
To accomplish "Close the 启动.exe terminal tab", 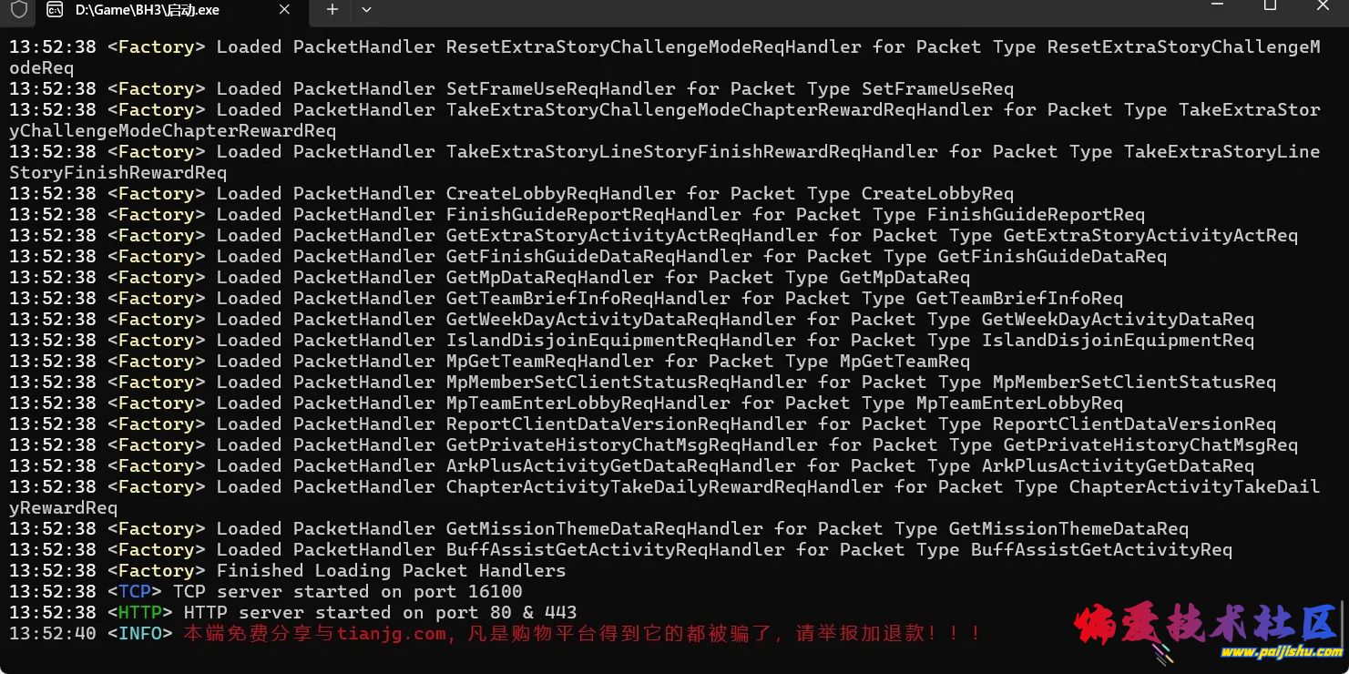I will [x=285, y=9].
